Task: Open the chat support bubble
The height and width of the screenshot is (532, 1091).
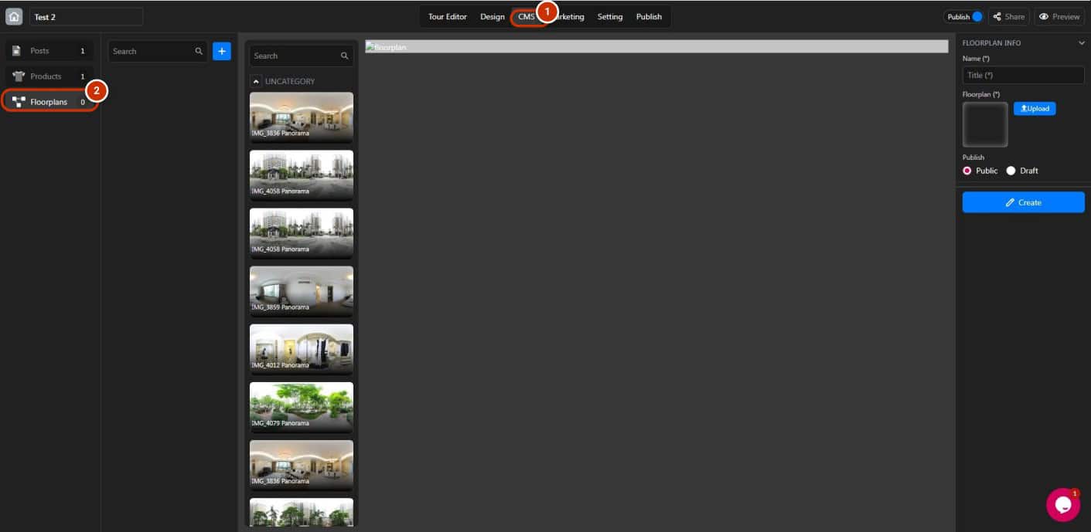Action: tap(1062, 505)
